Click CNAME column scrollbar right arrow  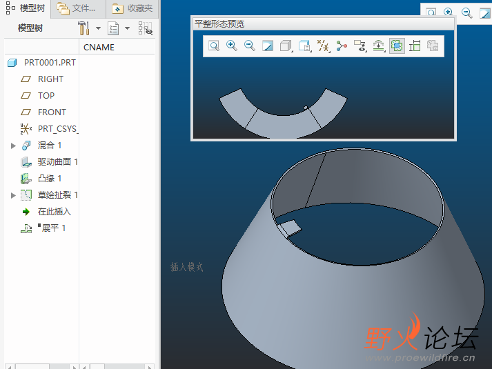[x=150, y=366]
